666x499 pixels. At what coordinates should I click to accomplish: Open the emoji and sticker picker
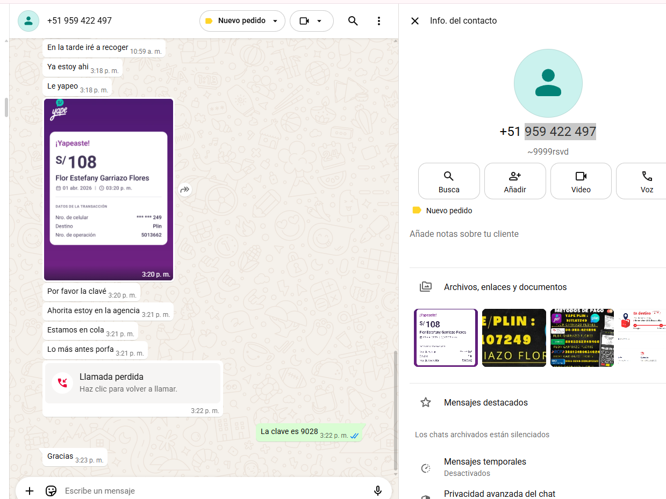51,490
